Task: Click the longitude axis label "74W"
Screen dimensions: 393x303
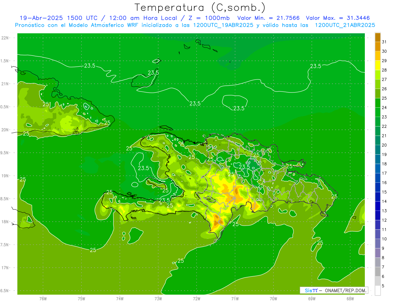Action: [120, 298]
